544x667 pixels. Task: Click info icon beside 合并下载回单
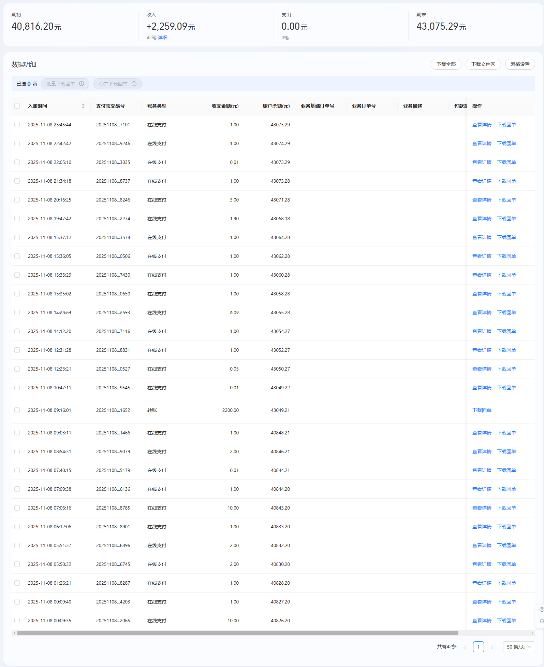[x=134, y=84]
